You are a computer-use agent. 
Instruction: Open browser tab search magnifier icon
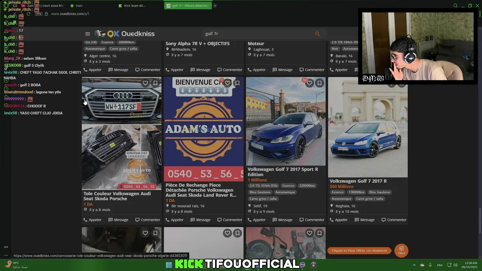pos(455,6)
